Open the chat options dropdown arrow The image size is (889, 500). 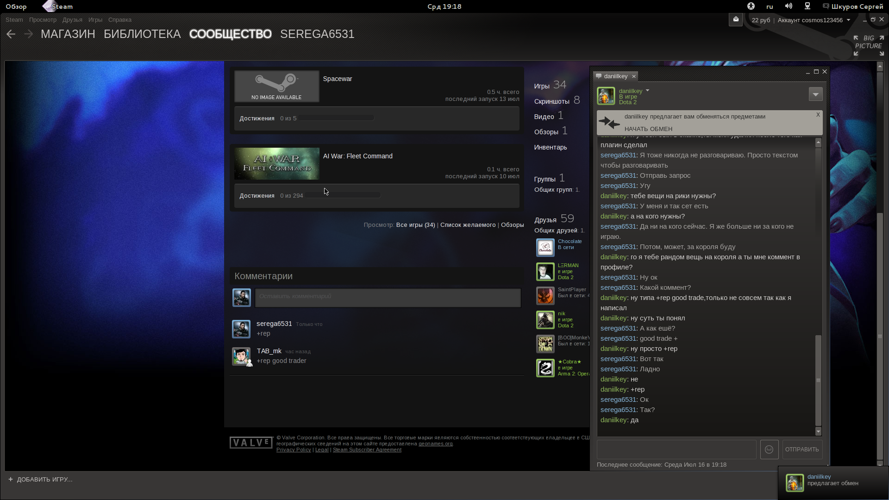tap(816, 94)
